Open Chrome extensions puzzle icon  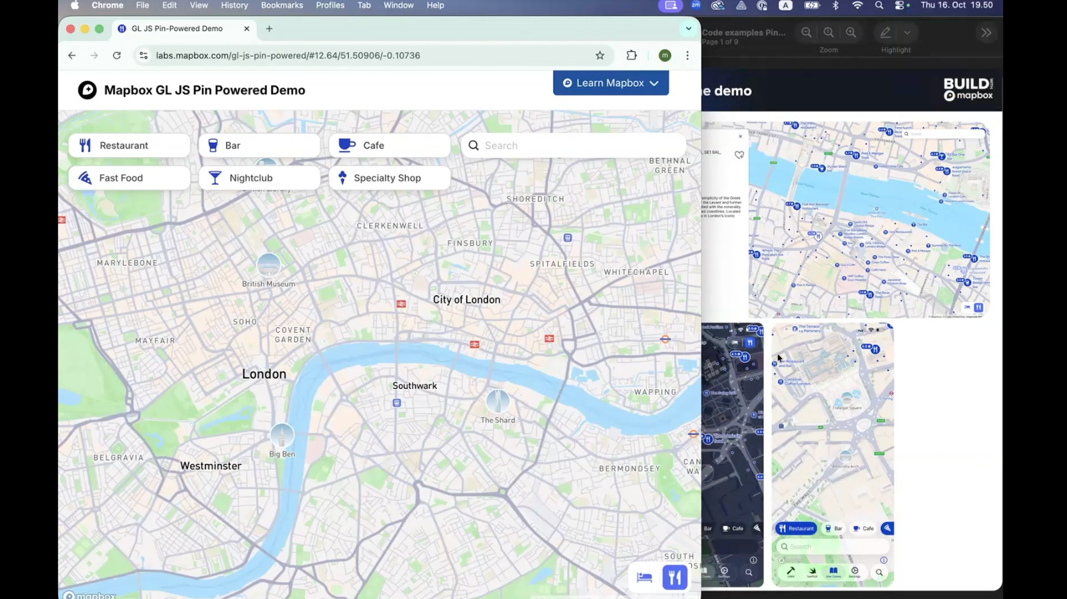[x=632, y=56]
